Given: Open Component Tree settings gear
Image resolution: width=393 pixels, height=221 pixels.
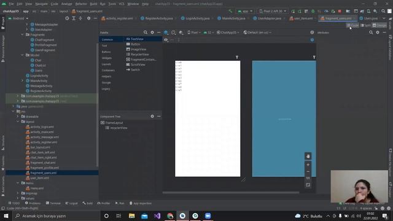Looking at the screenshot, I should 152,116.
